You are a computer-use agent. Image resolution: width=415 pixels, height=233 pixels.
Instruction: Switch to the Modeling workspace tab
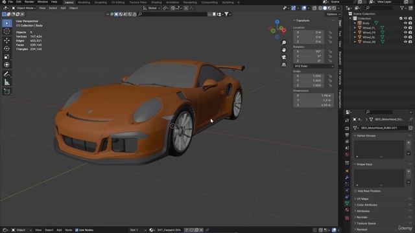pyautogui.click(x=84, y=3)
